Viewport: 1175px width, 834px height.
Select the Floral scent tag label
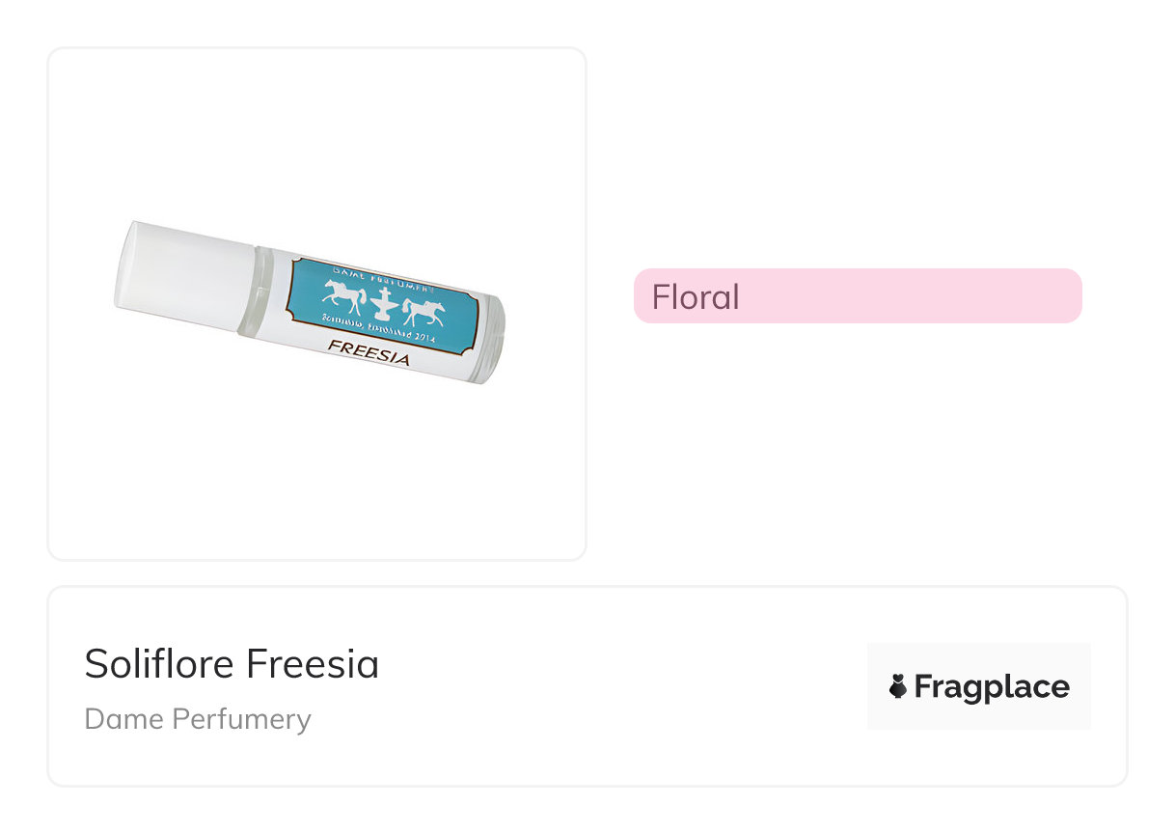[696, 296]
